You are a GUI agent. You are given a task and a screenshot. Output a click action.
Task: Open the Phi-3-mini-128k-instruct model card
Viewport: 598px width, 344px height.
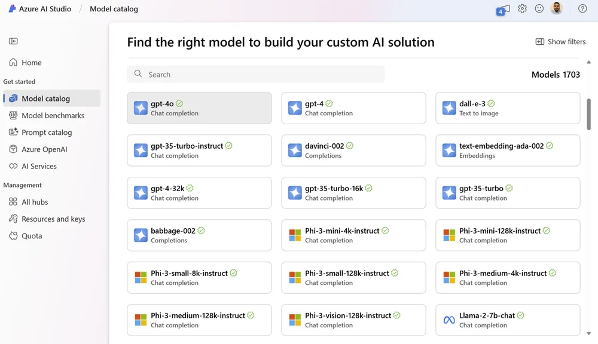click(x=508, y=235)
